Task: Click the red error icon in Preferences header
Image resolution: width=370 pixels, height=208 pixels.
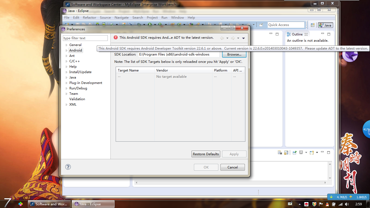Action: click(x=116, y=38)
